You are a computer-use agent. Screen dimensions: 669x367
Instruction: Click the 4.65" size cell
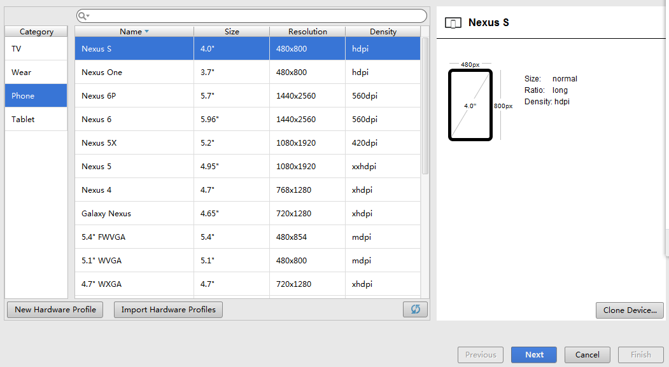[x=232, y=213]
